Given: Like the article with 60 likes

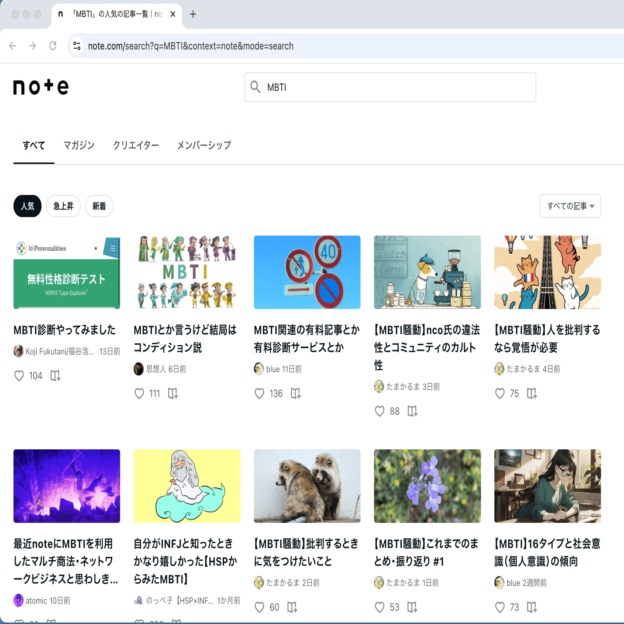Looking at the screenshot, I should click(x=260, y=607).
